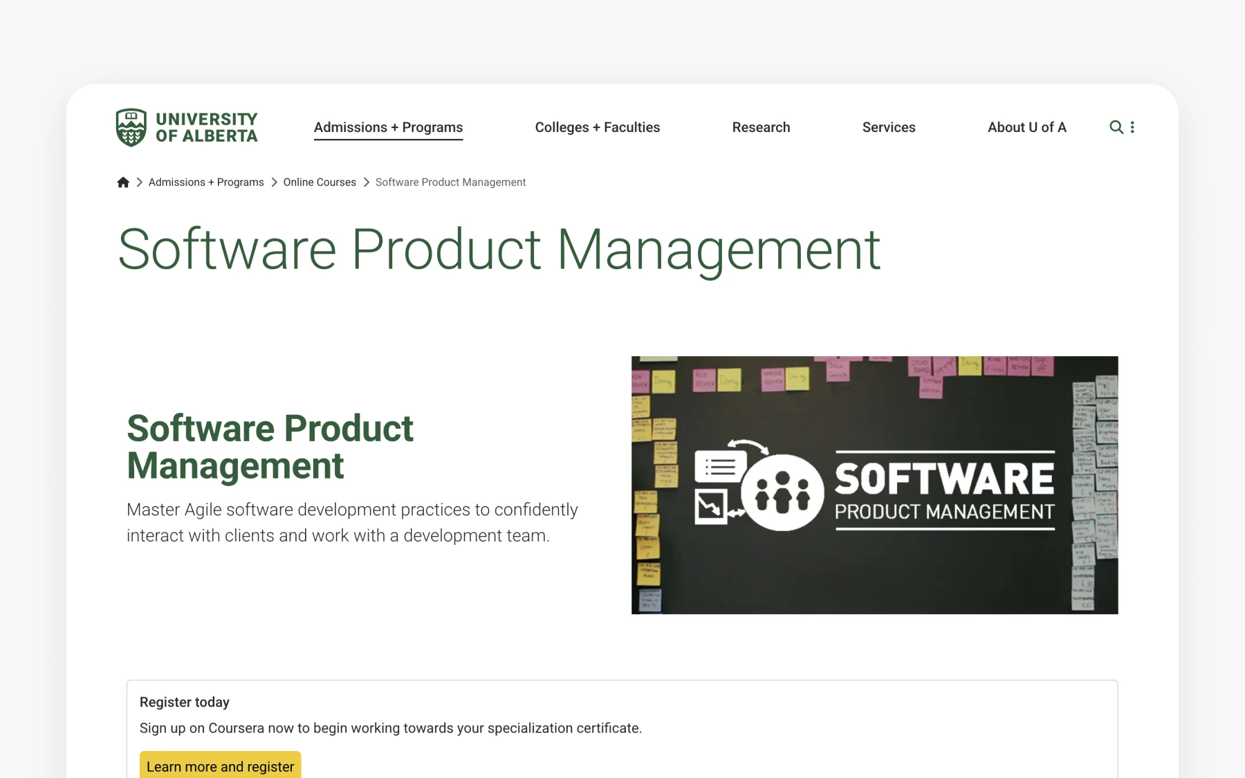The image size is (1245, 778).
Task: Click the Master Agile software development paragraph
Action: tap(352, 522)
